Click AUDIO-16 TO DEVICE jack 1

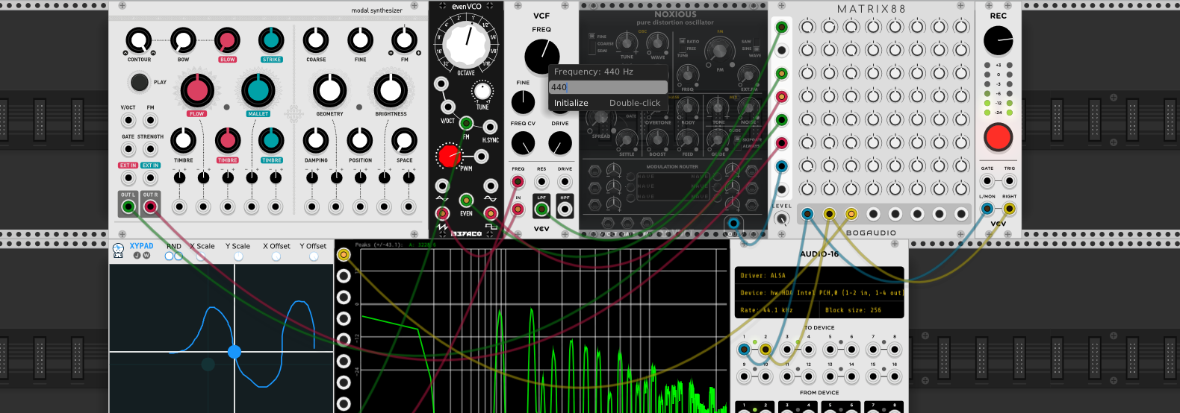coord(744,349)
